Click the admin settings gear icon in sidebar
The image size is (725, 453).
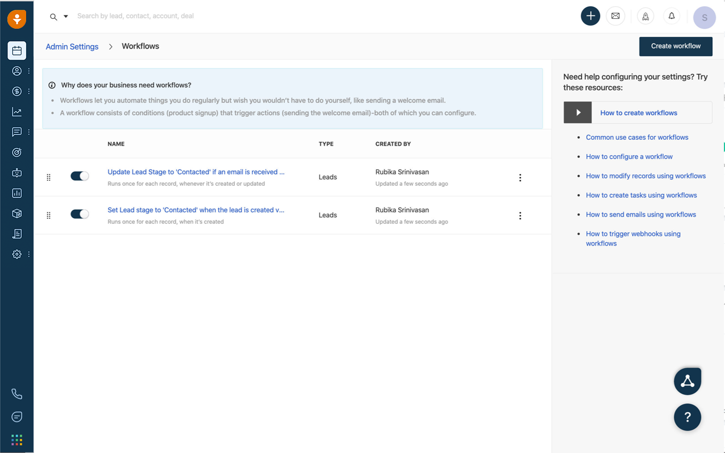click(x=17, y=255)
